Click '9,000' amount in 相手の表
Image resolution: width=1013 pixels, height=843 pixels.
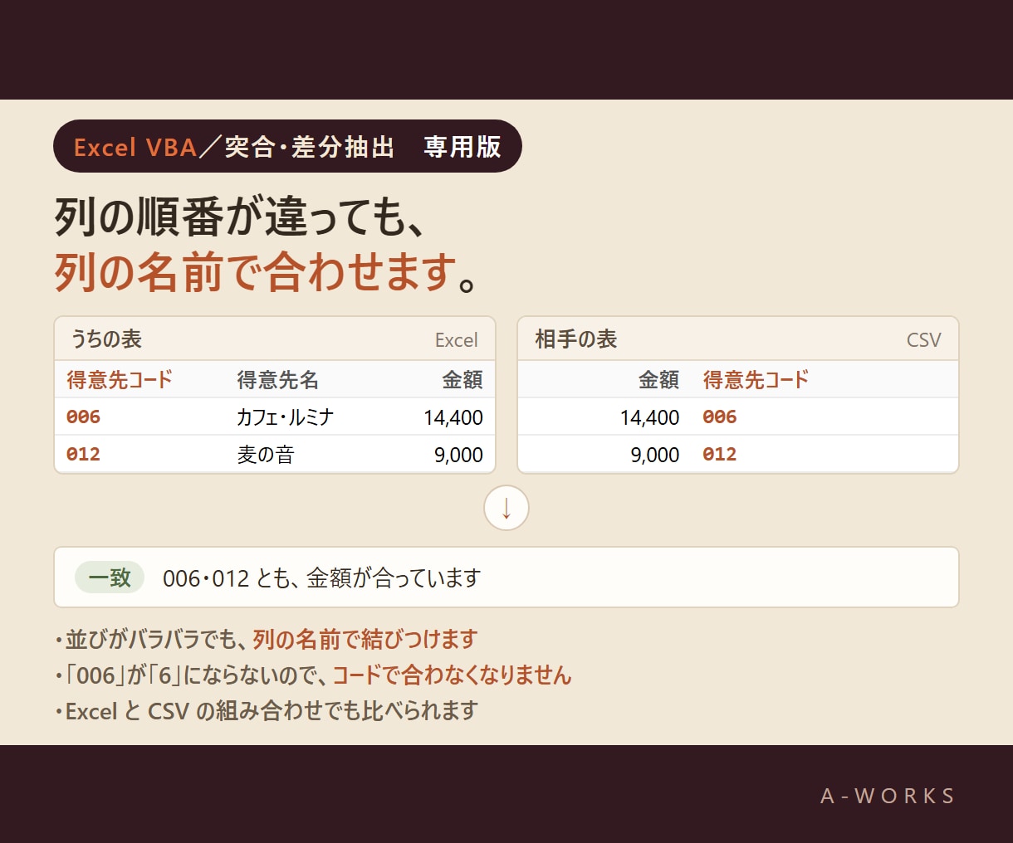pos(654,455)
